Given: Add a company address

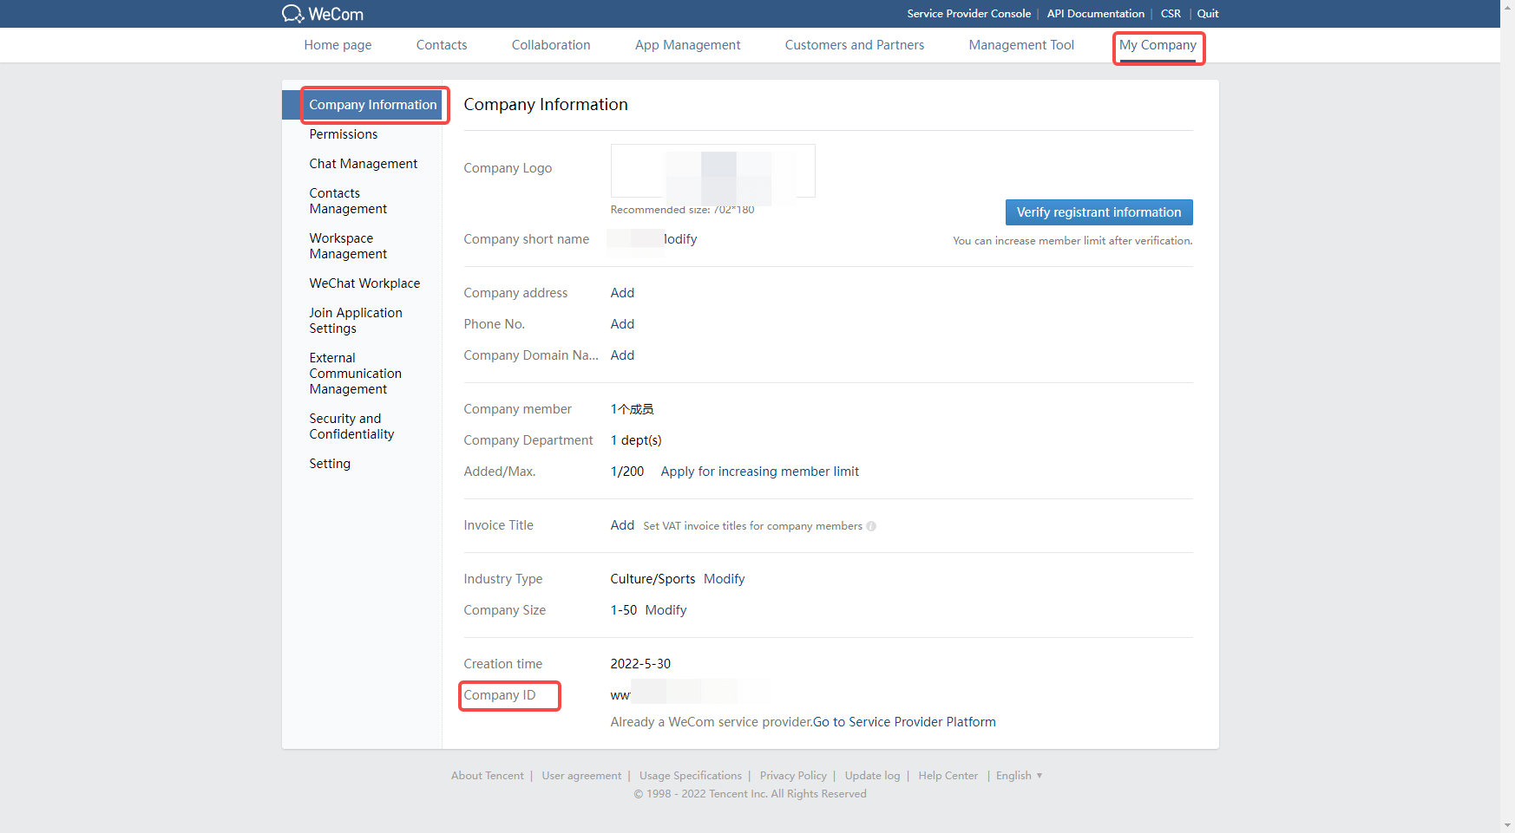Looking at the screenshot, I should pyautogui.click(x=622, y=293).
